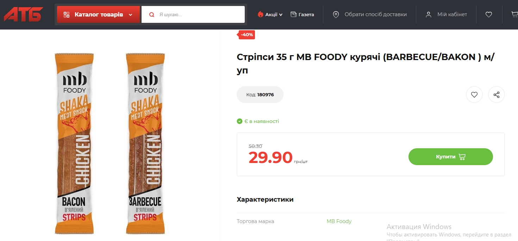Expand the Каталог товарів dropdown
518x241 pixels.
(x=130, y=15)
